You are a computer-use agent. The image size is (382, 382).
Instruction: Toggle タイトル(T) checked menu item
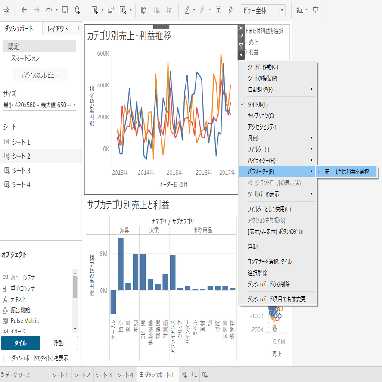click(x=278, y=105)
